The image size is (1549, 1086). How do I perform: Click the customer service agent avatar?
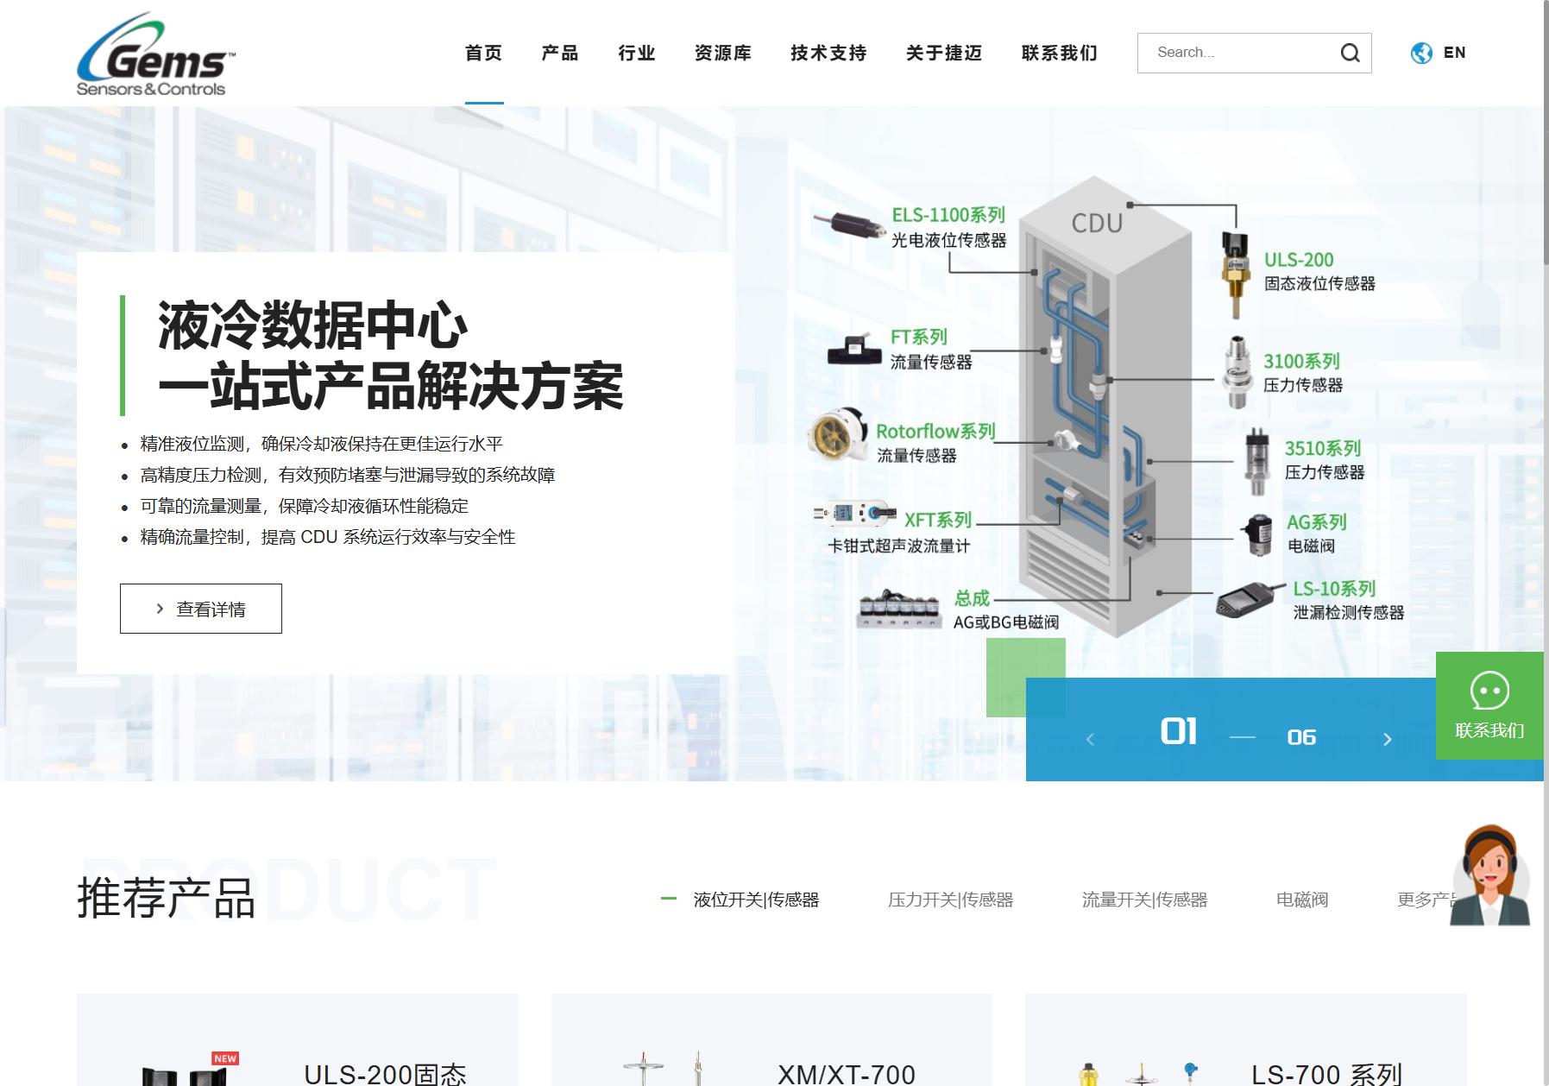pyautogui.click(x=1491, y=874)
